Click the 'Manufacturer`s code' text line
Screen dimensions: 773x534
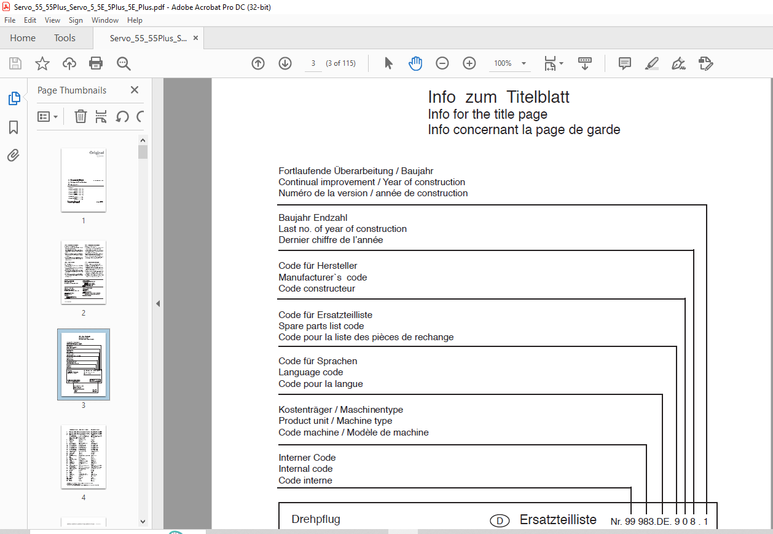coord(323,277)
